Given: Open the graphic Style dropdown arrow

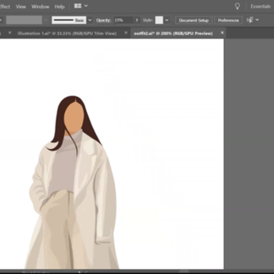Looking at the screenshot, I should 167,20.
